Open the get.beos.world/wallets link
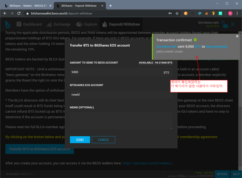 [147, 163]
